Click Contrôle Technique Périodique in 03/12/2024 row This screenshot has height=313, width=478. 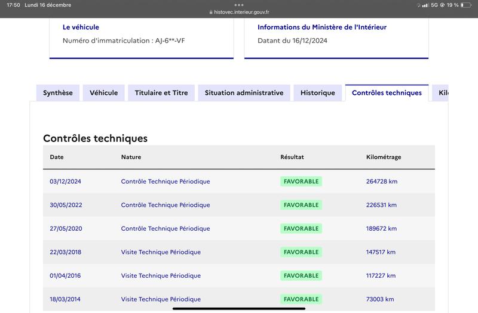click(166, 181)
